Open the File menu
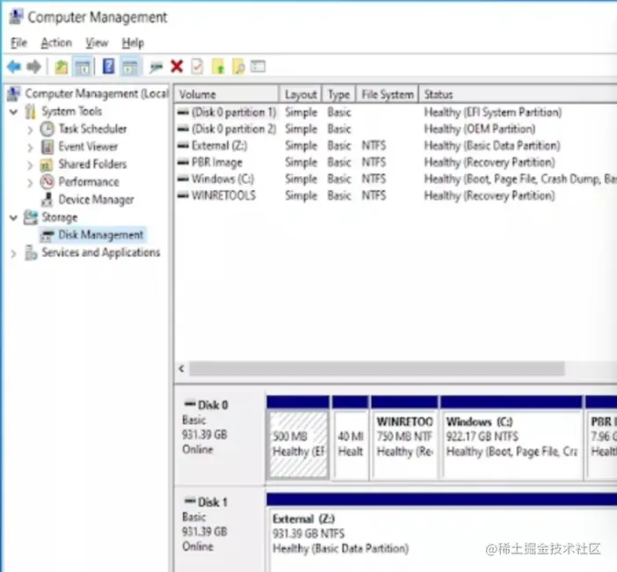The height and width of the screenshot is (572, 617). [x=18, y=42]
